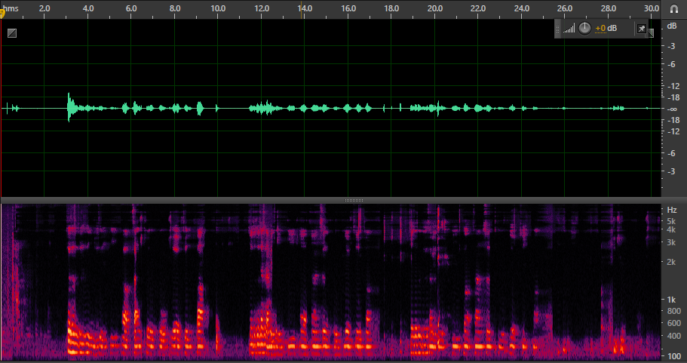This screenshot has width=687, height=363.
Task: Set playhead at 10.0 on time ruler
Action: (x=218, y=8)
